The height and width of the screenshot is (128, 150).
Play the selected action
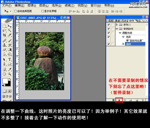tap(125, 100)
